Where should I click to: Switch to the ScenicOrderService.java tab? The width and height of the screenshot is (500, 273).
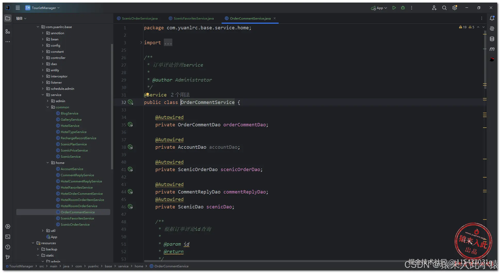coord(139,19)
